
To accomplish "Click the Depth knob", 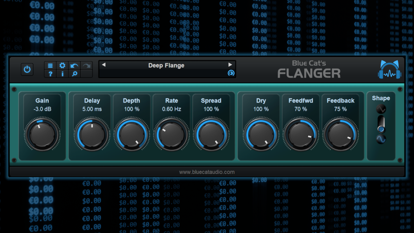I will [x=132, y=135].
